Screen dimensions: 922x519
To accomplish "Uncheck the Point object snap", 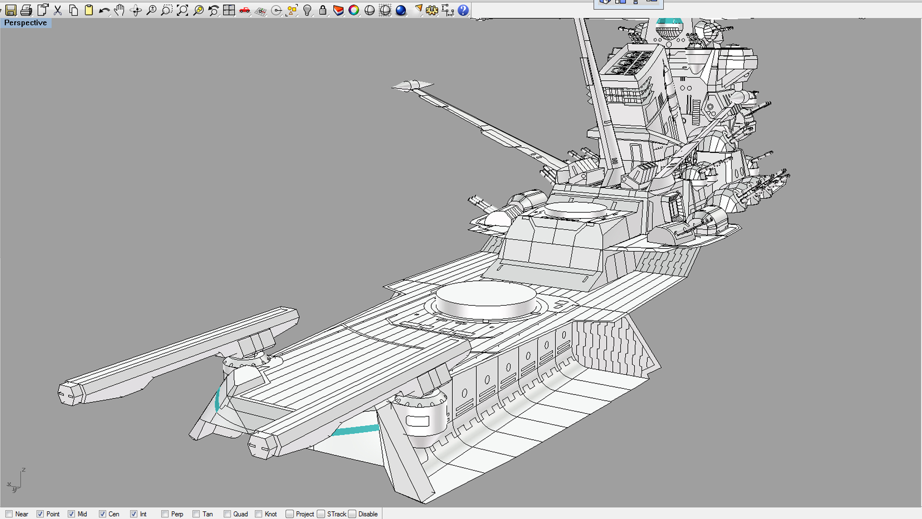I will (x=40, y=514).
